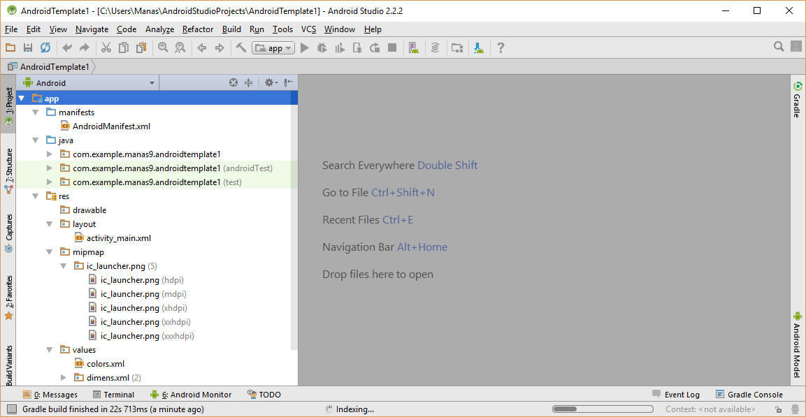Open Project Structure toolbar icon
806x417 pixels.
pyautogui.click(x=457, y=47)
